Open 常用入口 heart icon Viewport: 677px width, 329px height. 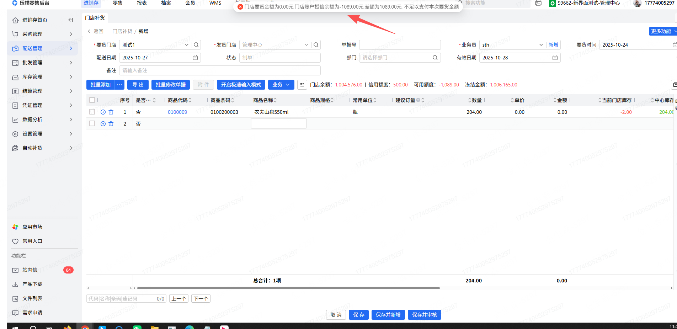pos(15,241)
